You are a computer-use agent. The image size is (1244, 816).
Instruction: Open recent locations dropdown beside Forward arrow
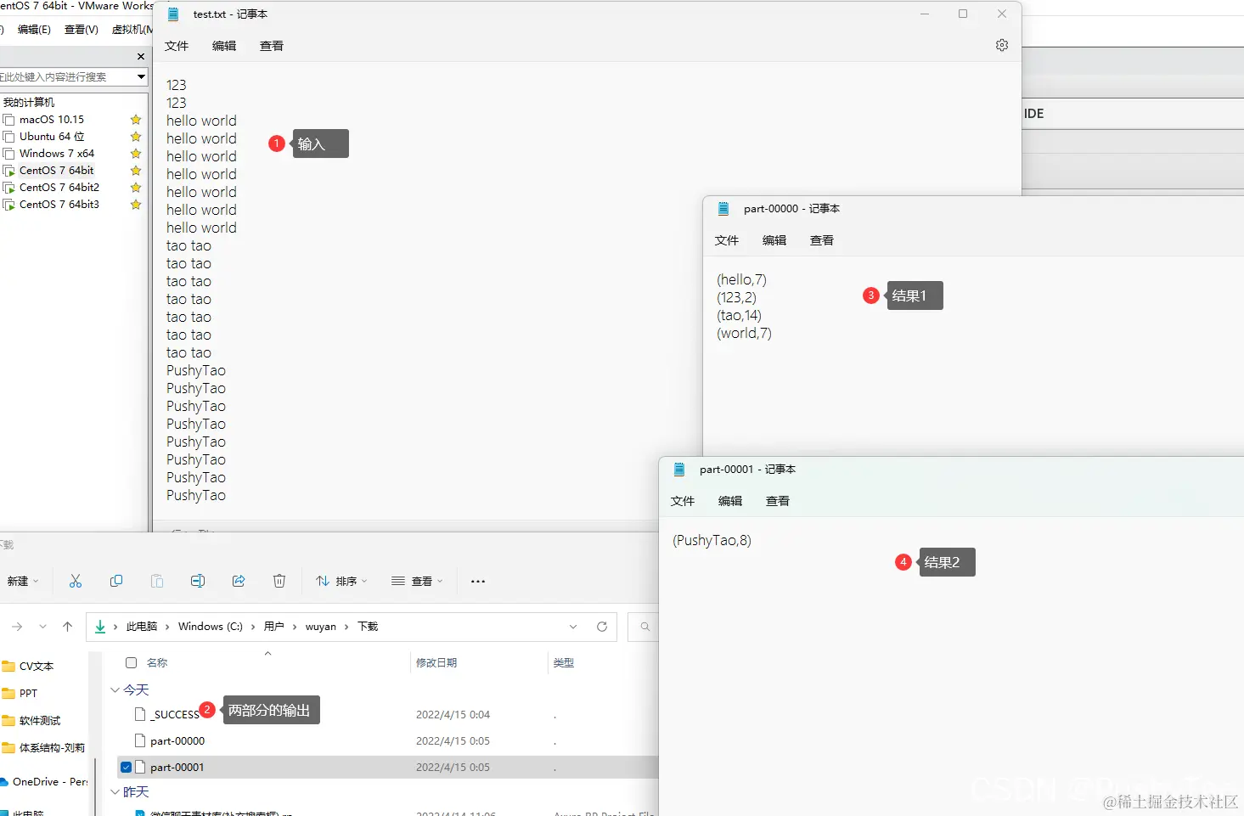tap(42, 627)
